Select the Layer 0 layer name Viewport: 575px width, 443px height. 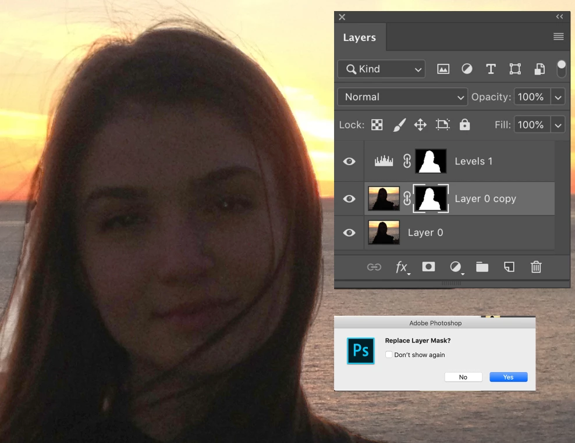(x=425, y=233)
